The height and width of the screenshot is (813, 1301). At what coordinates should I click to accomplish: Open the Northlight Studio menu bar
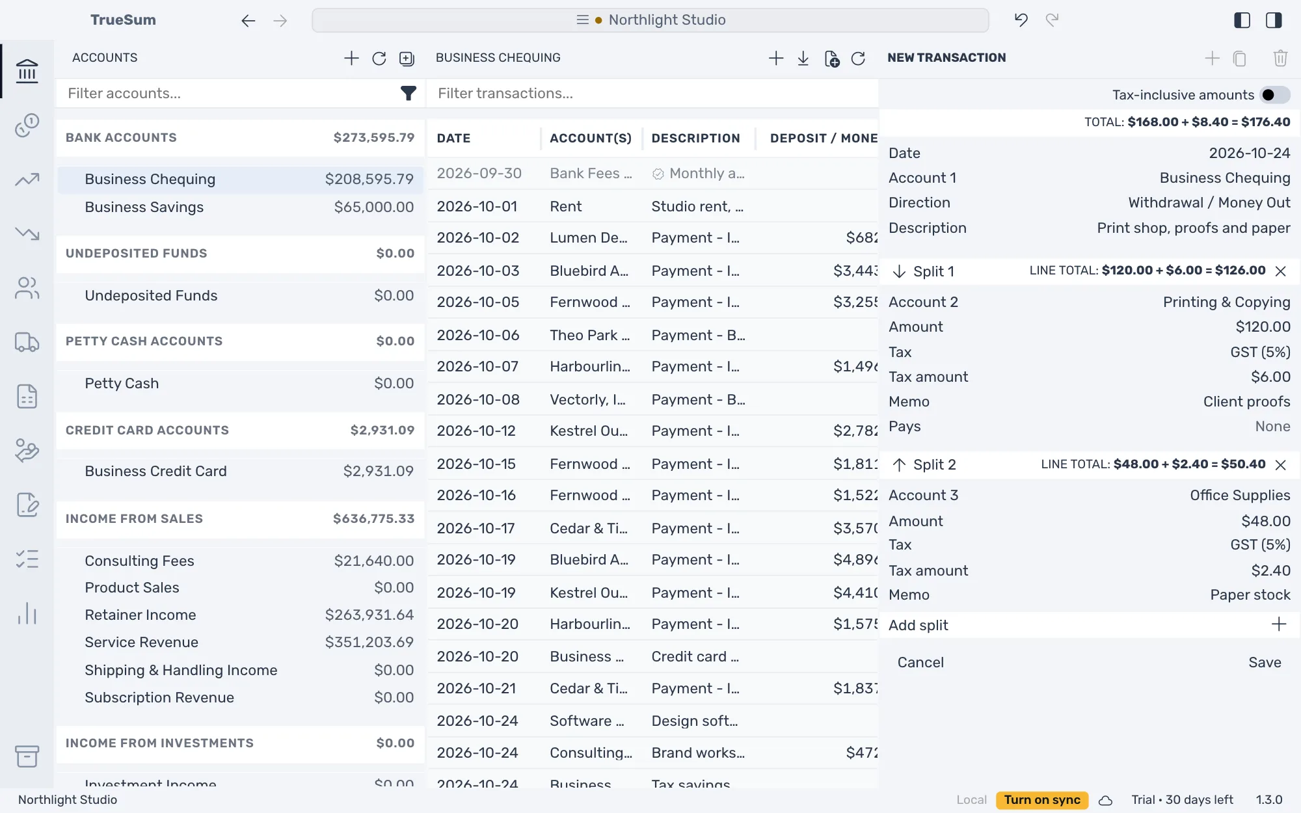pyautogui.click(x=650, y=20)
